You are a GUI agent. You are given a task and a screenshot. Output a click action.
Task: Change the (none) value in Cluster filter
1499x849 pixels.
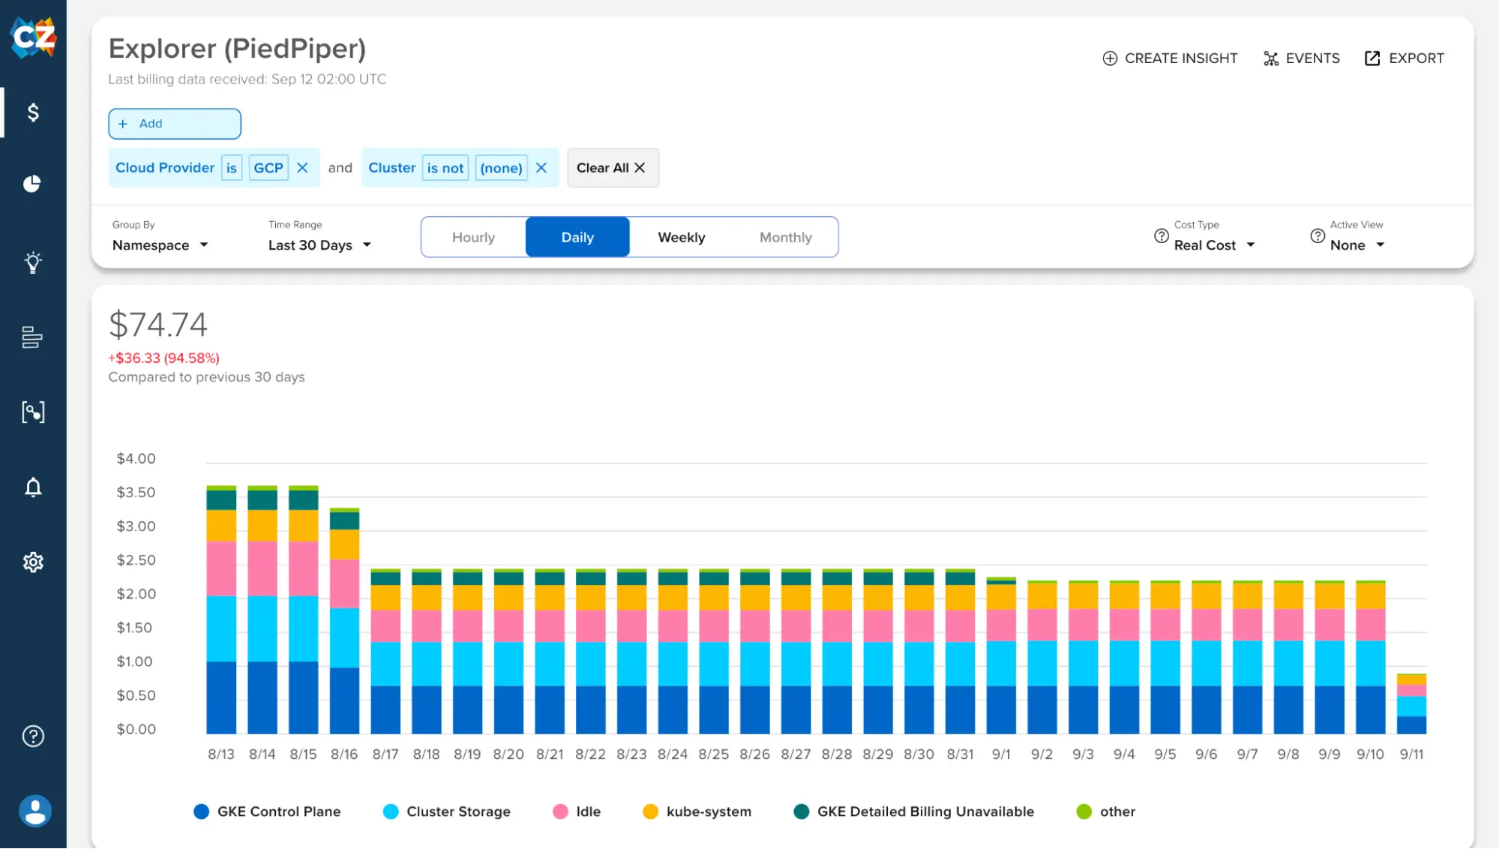point(501,168)
